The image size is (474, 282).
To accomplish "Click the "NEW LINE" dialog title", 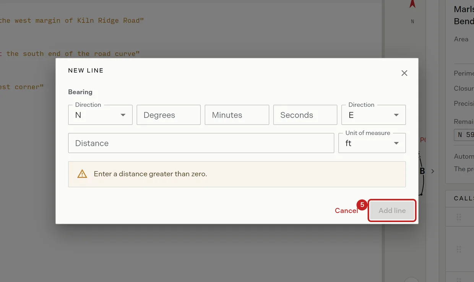I will (86, 71).
